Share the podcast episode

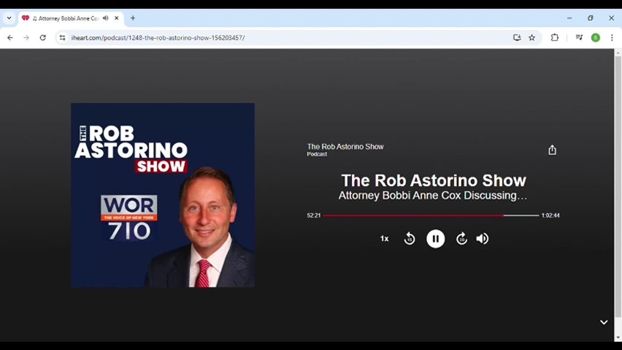click(552, 150)
